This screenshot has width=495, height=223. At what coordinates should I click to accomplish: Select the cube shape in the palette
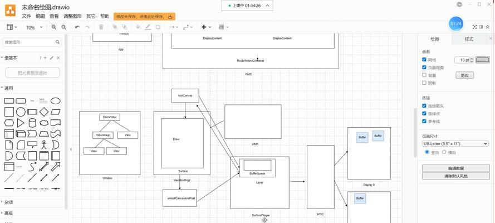pos(21,134)
